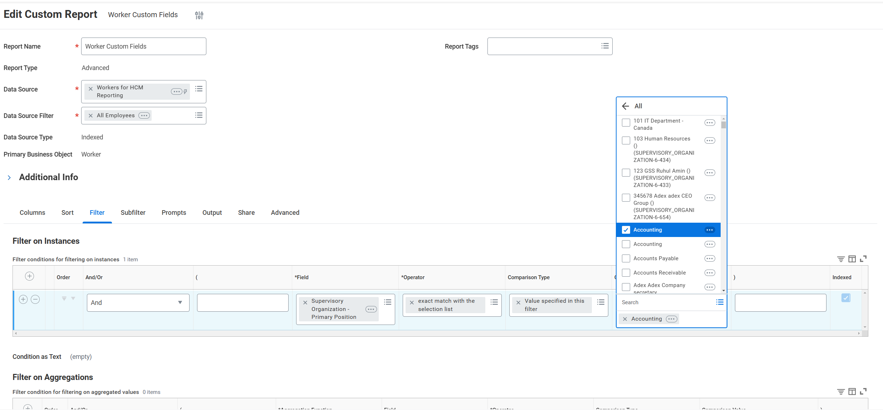Expand the Additional Info section
Viewport: 883px width, 415px height.
[9, 178]
